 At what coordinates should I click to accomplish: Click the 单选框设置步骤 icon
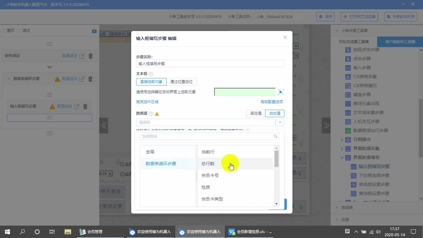[354, 184]
